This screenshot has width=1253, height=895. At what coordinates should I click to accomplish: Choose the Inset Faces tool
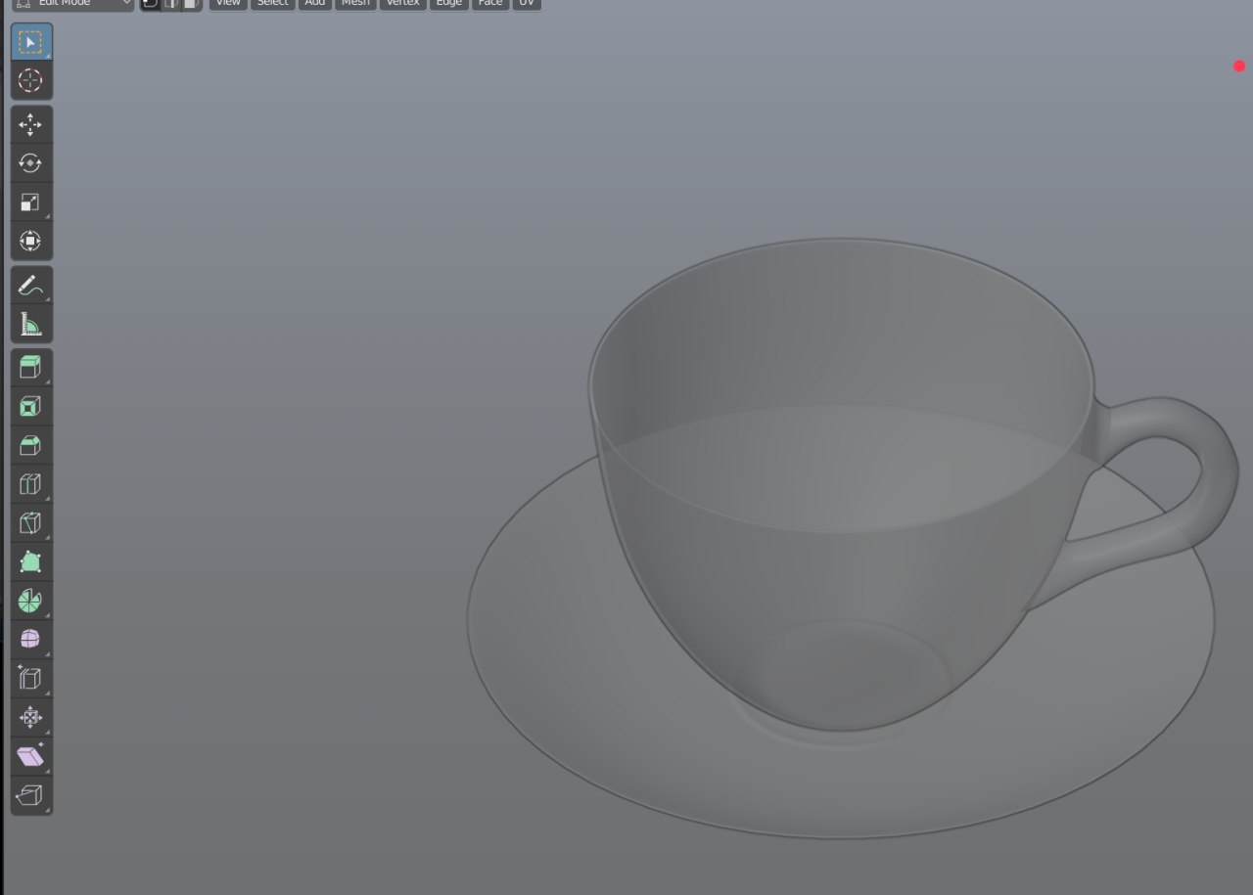click(x=30, y=407)
